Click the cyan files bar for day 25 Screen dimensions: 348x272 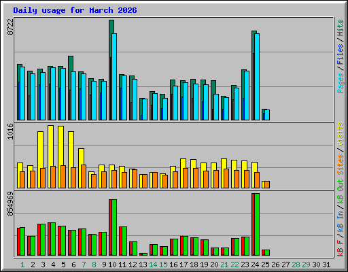point(267,115)
